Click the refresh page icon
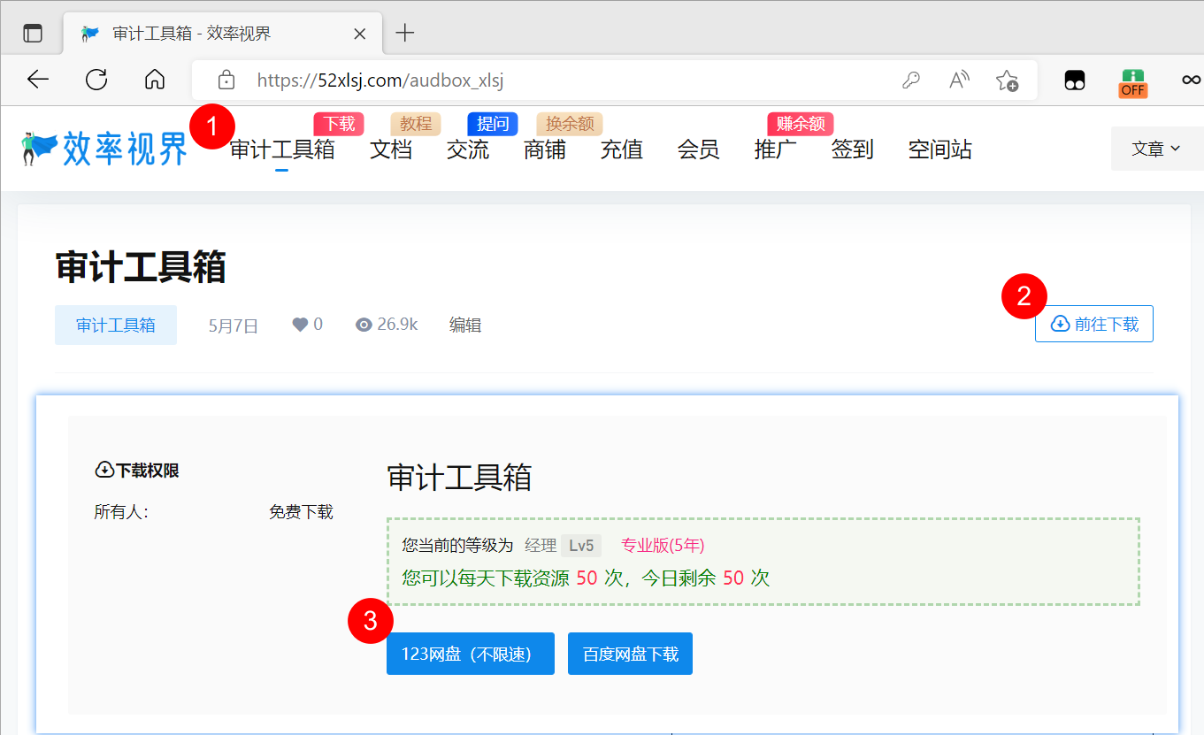Image resolution: width=1204 pixels, height=735 pixels. [x=96, y=80]
